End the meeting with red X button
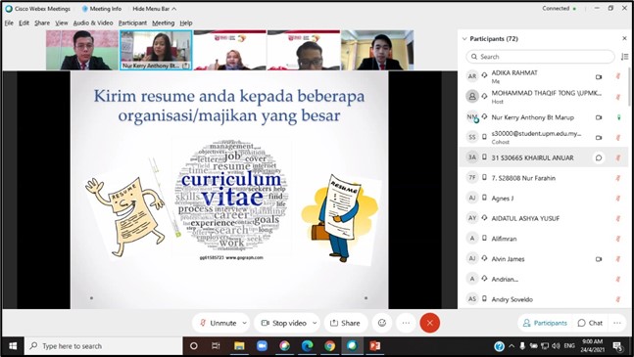Screen dimensions: 634x357 [x=429, y=323]
